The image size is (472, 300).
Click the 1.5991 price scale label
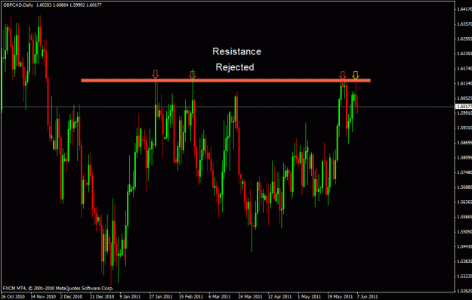click(x=464, y=113)
